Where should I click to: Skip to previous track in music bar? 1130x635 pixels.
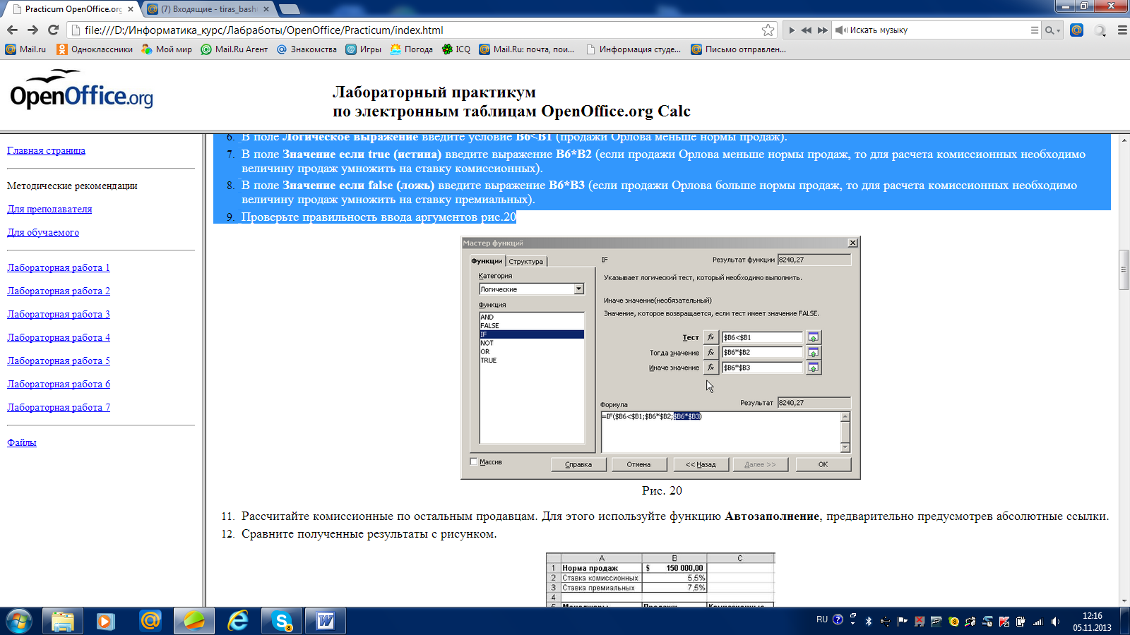tap(806, 30)
